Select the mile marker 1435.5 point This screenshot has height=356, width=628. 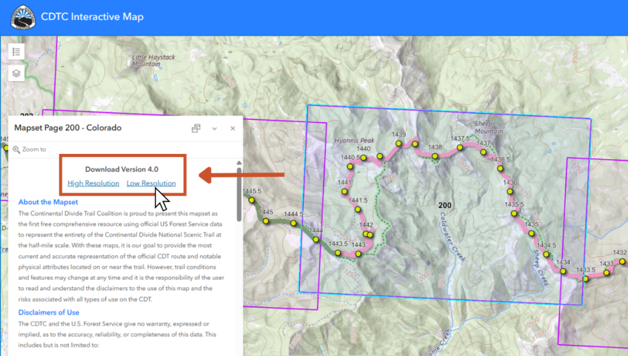[514, 213]
